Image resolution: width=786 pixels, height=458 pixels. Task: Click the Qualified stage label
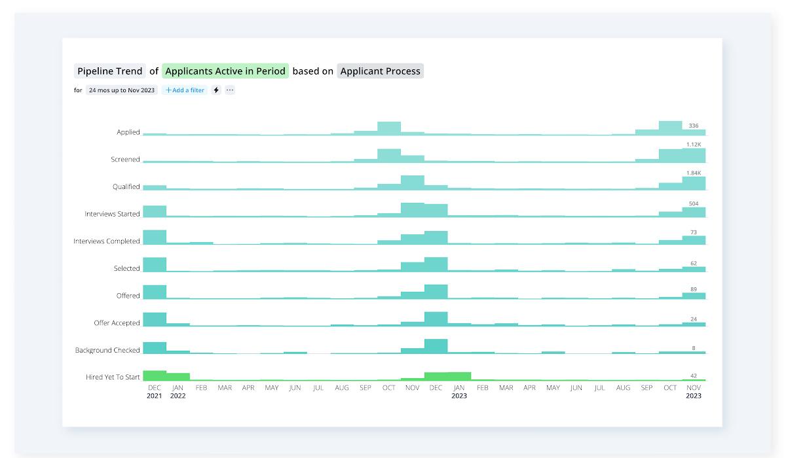pos(126,187)
